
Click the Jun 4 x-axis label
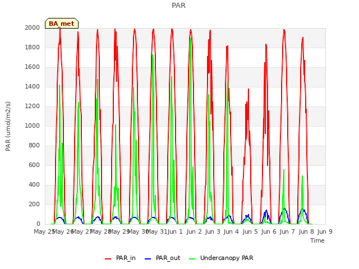(x=231, y=231)
